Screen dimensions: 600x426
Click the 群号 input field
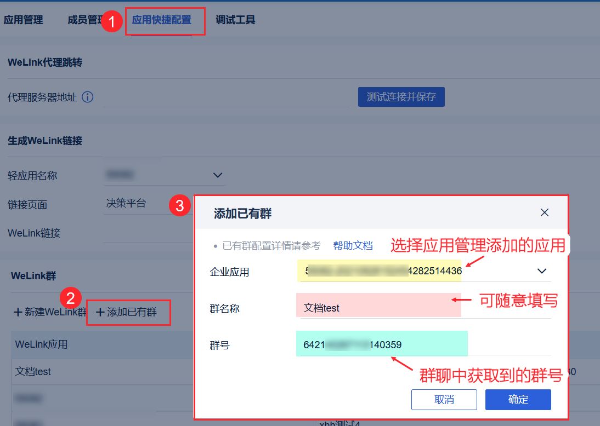point(426,344)
